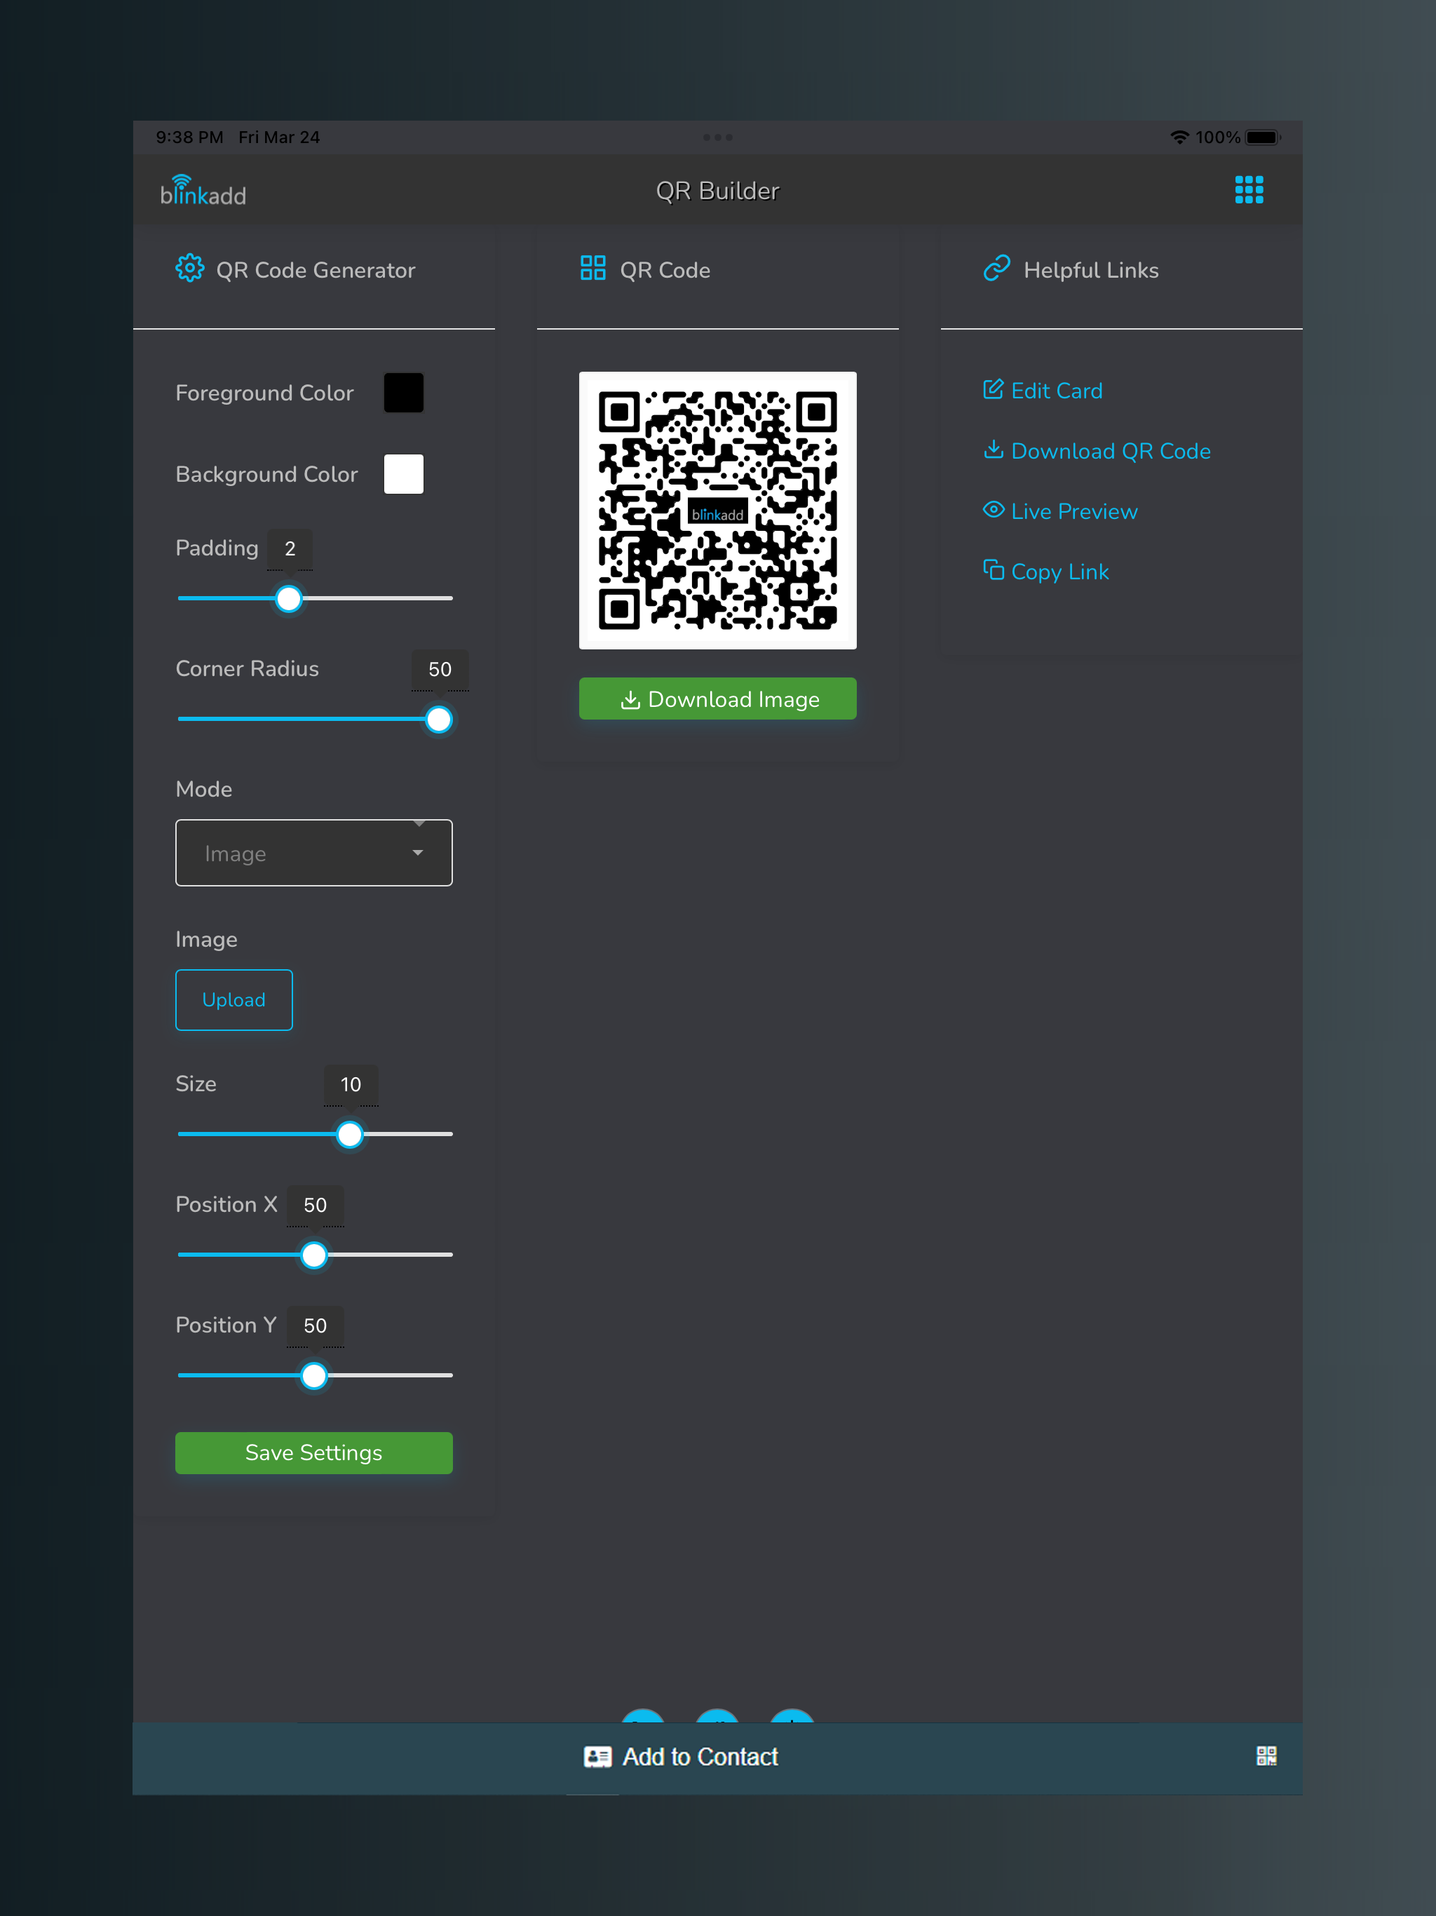Click the Edit Card pencil icon

click(993, 389)
